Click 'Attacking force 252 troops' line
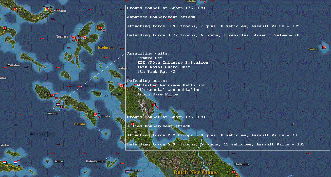Image resolution: width=331 pixels, height=177 pixels. coord(212,135)
